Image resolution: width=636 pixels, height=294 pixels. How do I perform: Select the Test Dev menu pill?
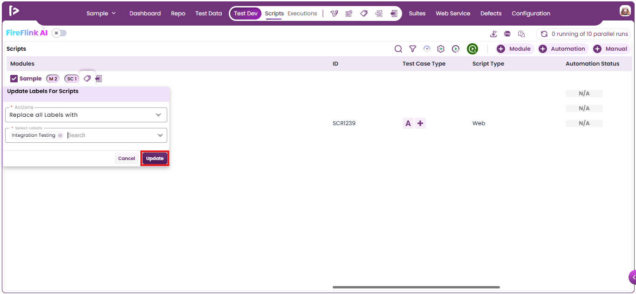click(x=246, y=13)
